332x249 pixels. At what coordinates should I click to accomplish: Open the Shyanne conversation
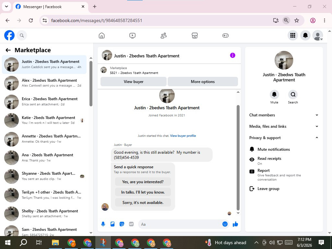(x=44, y=176)
